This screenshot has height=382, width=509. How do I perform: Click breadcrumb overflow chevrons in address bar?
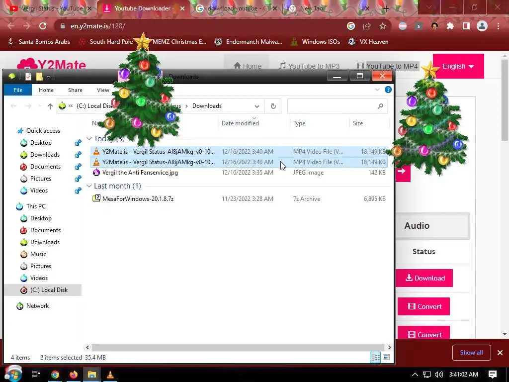pos(71,106)
